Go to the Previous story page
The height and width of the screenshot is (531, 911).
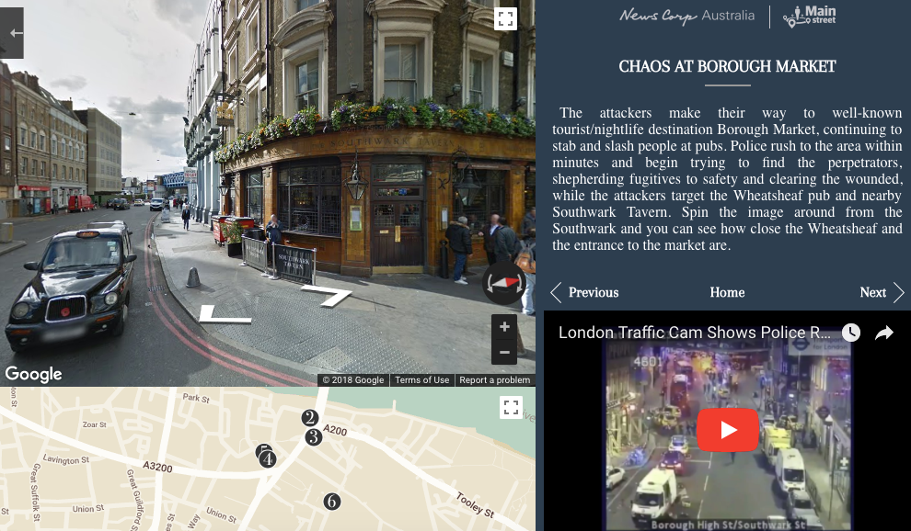585,292
